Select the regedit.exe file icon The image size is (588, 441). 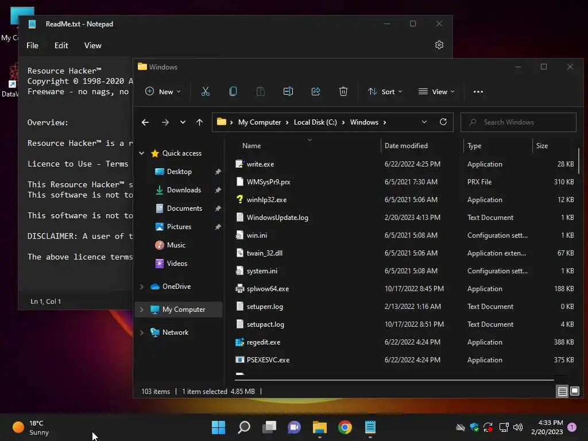239,342
